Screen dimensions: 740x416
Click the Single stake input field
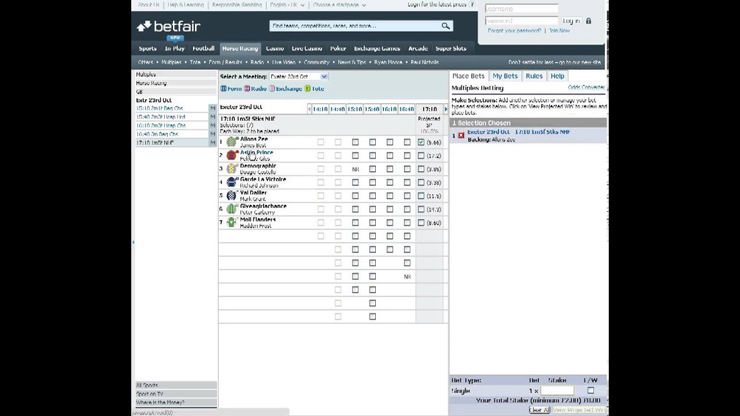click(x=557, y=391)
